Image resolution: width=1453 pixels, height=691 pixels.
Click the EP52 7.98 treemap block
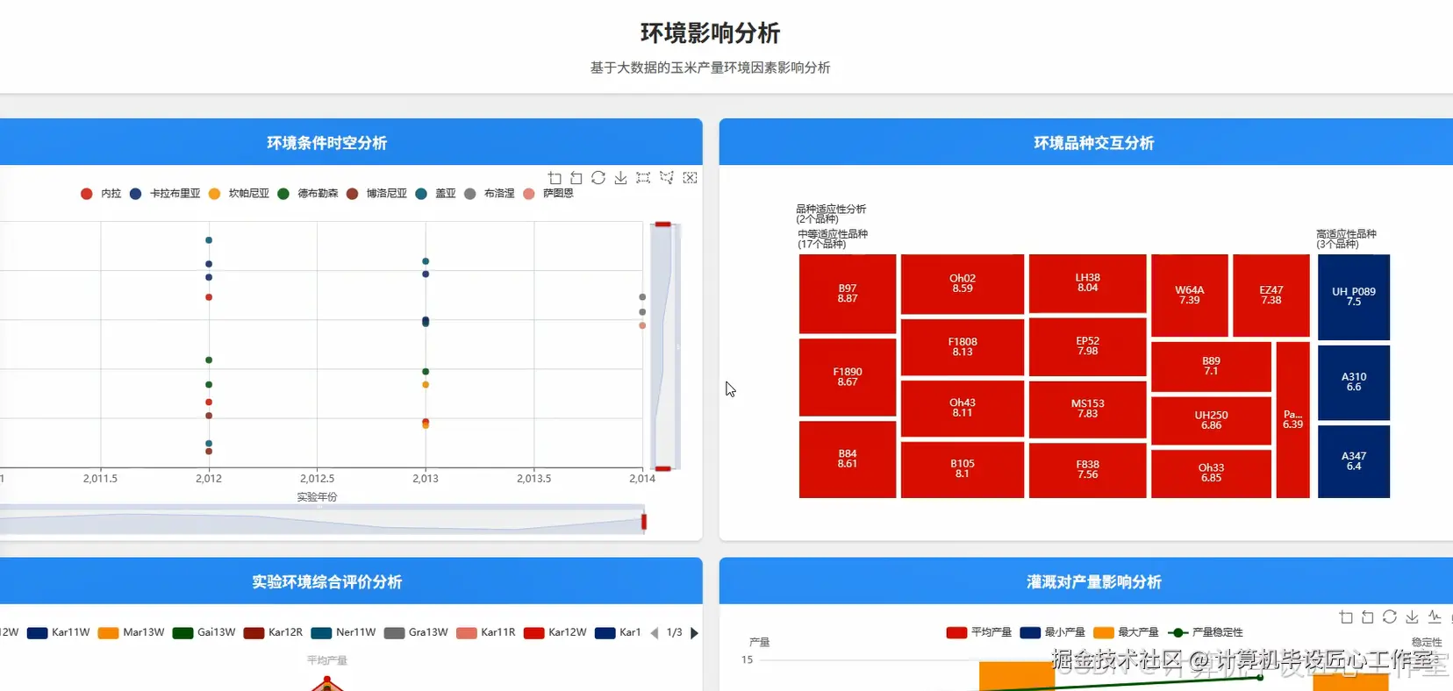[x=1087, y=346]
